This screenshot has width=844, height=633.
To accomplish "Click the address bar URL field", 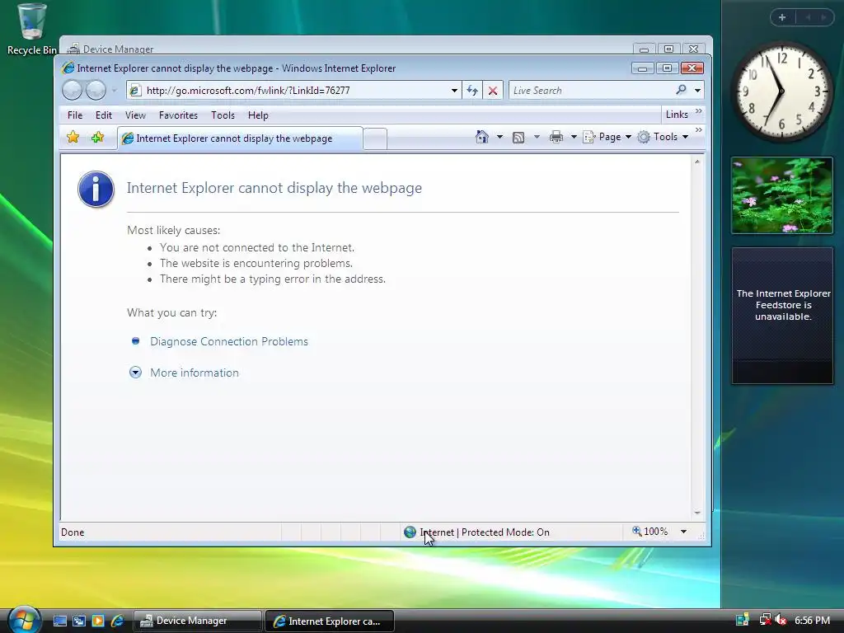I will pos(293,91).
